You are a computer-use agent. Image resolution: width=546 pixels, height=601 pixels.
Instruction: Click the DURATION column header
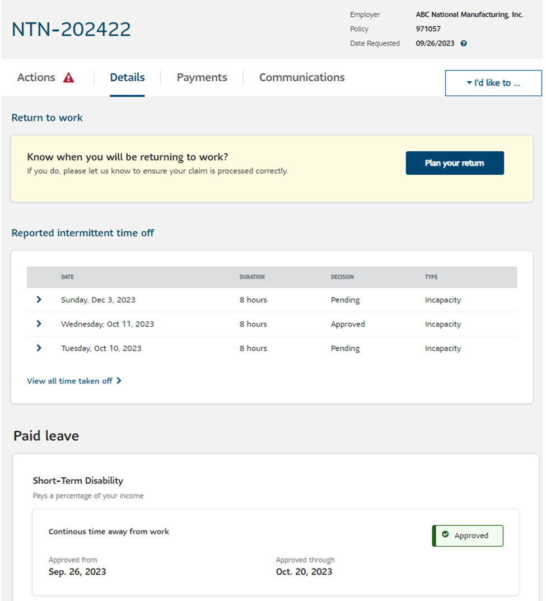252,277
